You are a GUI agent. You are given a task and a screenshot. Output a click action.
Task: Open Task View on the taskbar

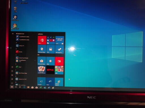click(x=20, y=87)
